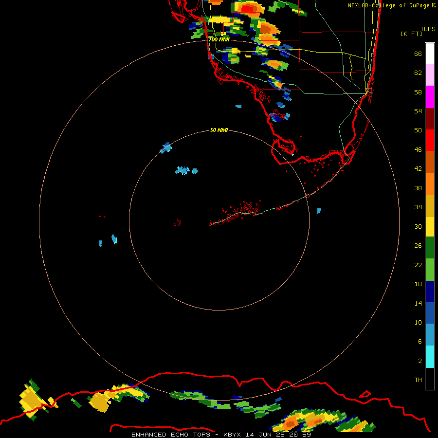This screenshot has height=438, width=438.
Task: Select the light green color bar swatch
Action: coord(430,270)
